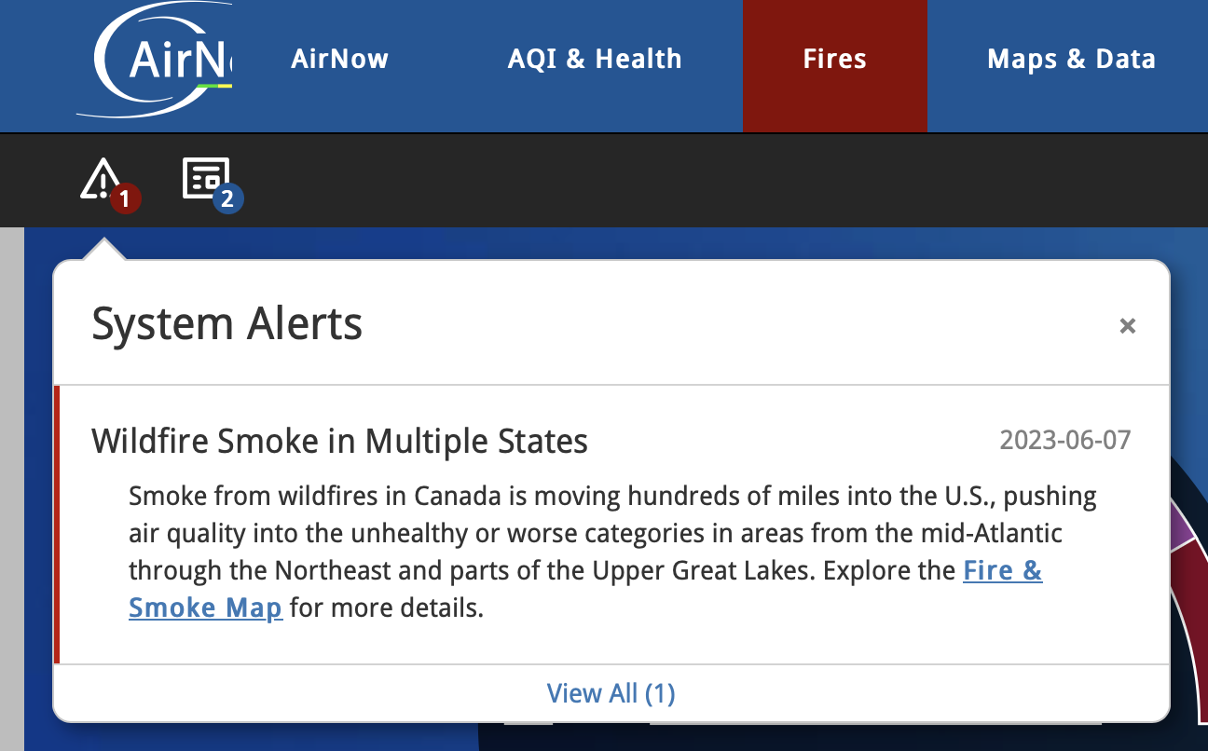The height and width of the screenshot is (751, 1208).
Task: Open the AirNow menu
Action: 339,59
